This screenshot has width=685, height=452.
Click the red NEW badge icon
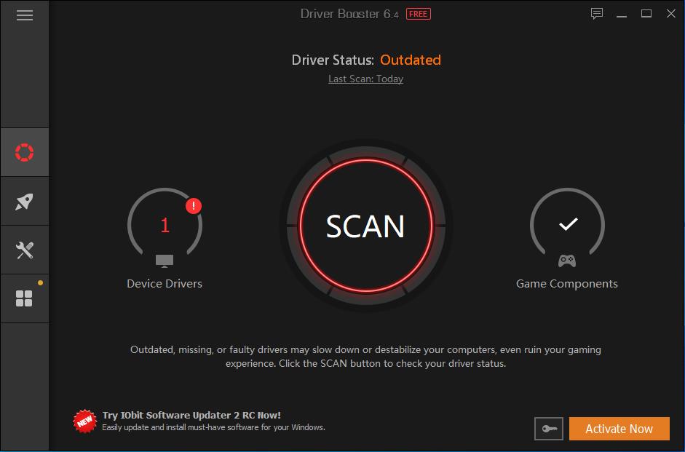coord(84,421)
